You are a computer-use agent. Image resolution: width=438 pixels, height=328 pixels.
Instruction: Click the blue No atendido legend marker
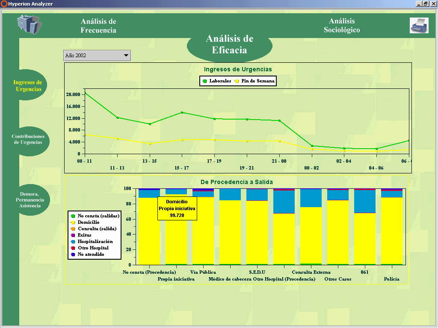click(73, 255)
